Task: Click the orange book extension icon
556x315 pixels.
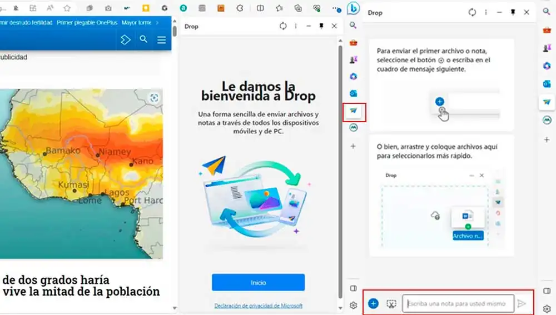Action: tap(221, 8)
